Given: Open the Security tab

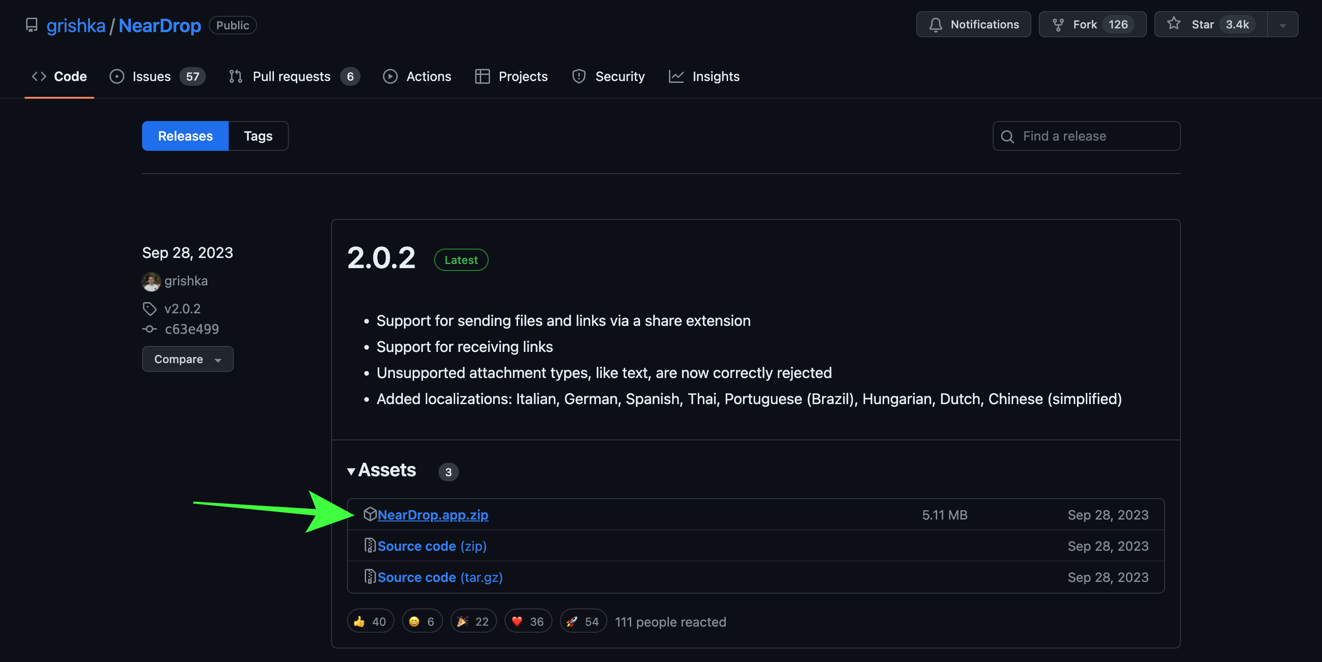Looking at the screenshot, I should [x=608, y=76].
